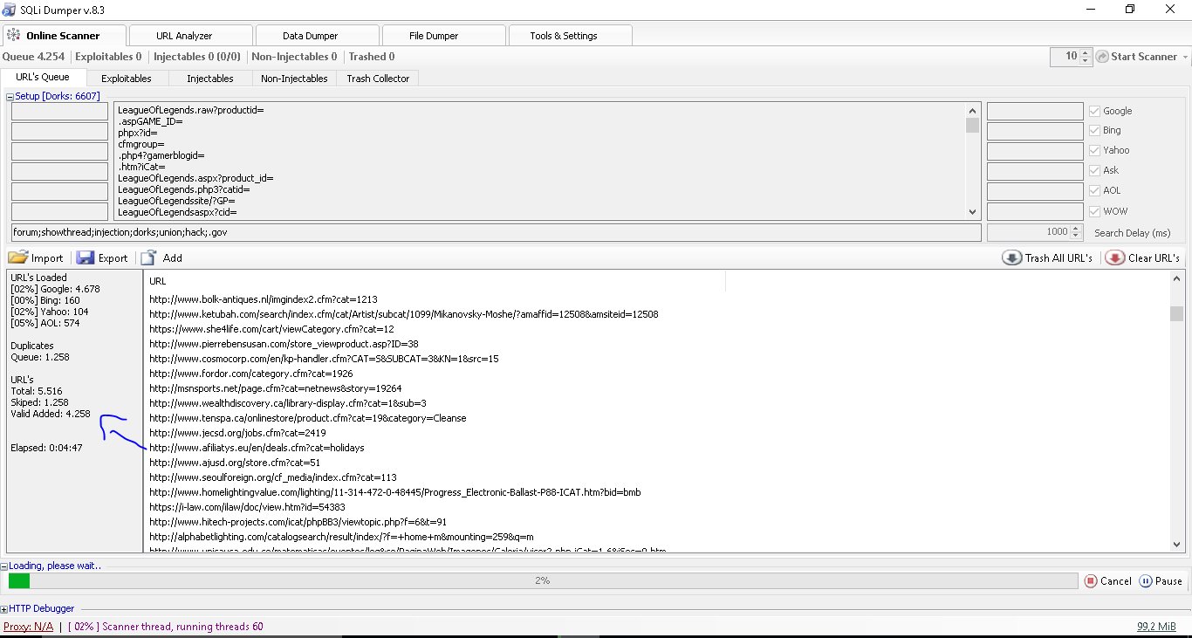Select the pierrebensusan.com store_viewproduct row
This screenshot has height=638, width=1192.
pyautogui.click(x=284, y=344)
